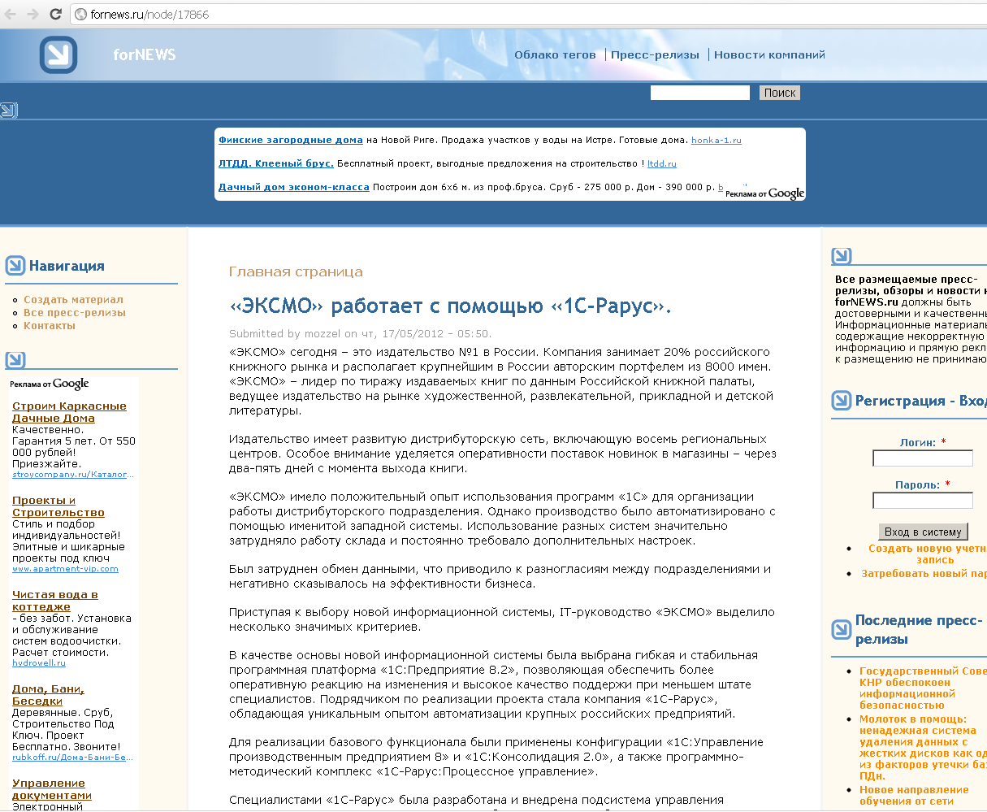The height and width of the screenshot is (812, 987).
Task: Open the Управление документами ad
Action: click(x=52, y=789)
